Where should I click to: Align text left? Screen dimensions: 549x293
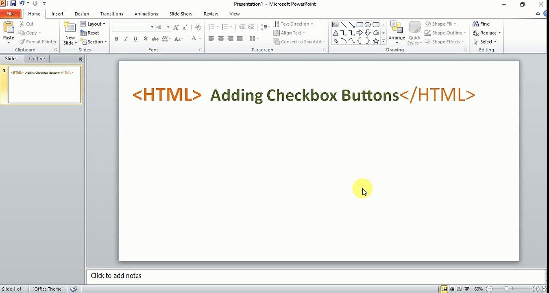[x=211, y=39]
